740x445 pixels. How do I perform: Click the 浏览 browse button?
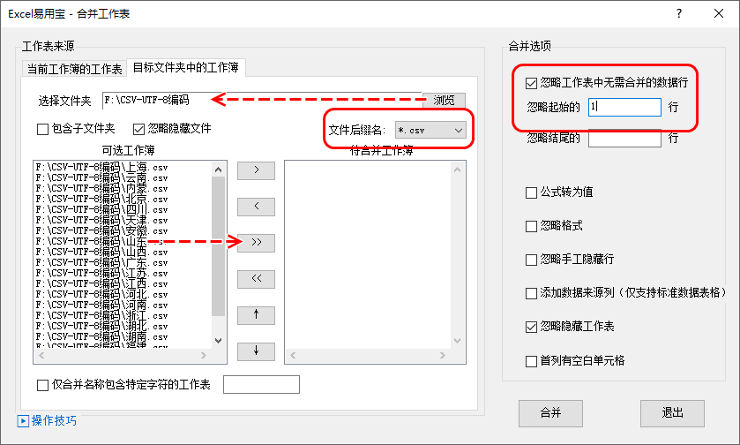click(444, 101)
